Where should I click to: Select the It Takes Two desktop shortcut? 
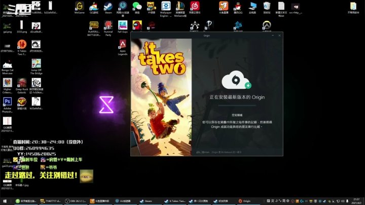tap(22, 48)
